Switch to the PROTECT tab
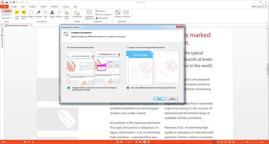Viewport: 269px width, 144px height. [55, 7]
